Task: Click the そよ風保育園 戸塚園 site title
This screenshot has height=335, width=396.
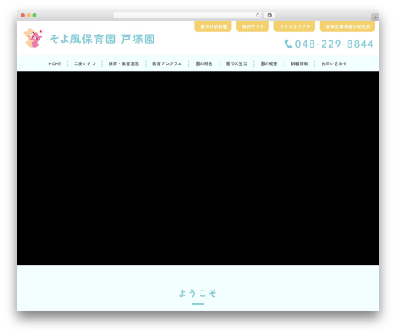Action: (x=102, y=39)
